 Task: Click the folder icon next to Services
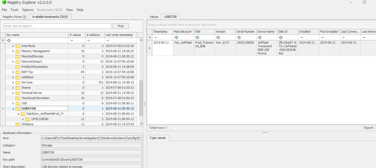pyautogui.click(x=18, y=83)
